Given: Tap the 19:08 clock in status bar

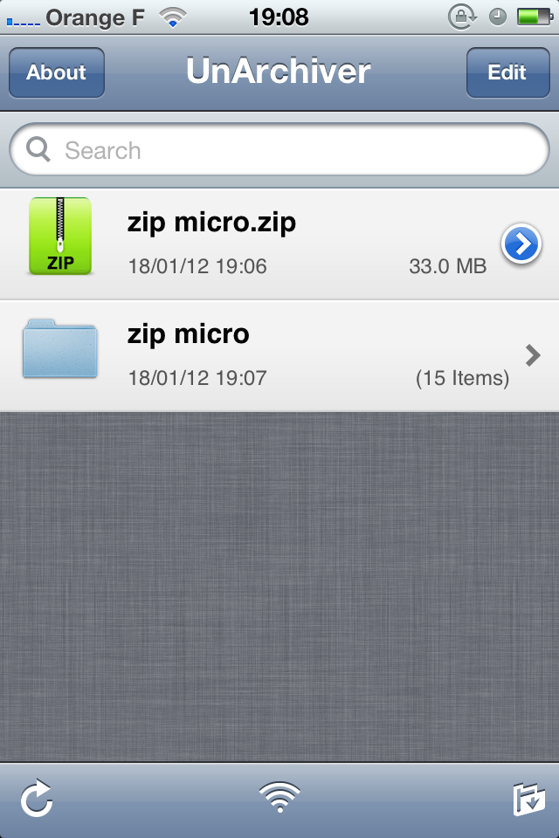Looking at the screenshot, I should 279,17.
